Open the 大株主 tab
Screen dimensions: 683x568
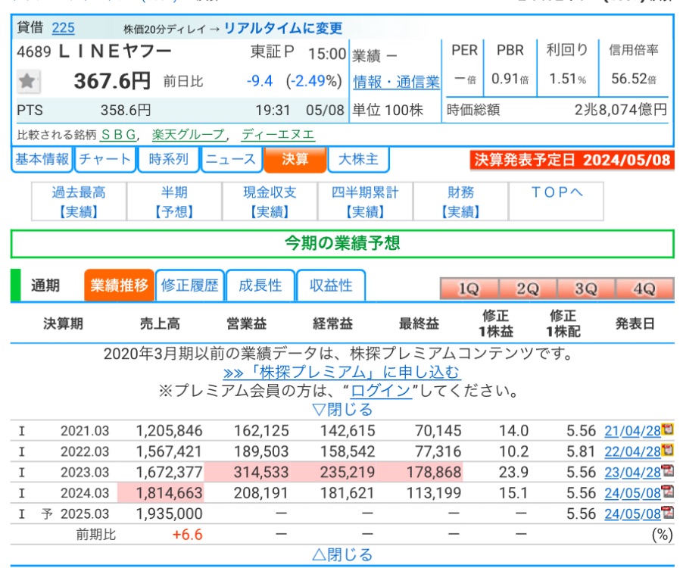pos(358,160)
